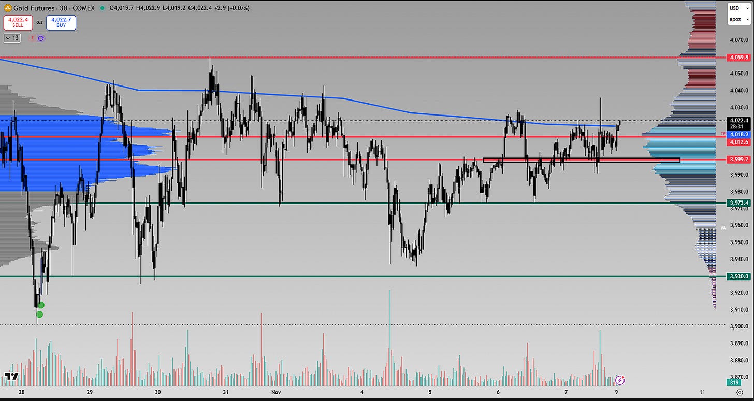Click the purple lightning event icon

(620, 380)
